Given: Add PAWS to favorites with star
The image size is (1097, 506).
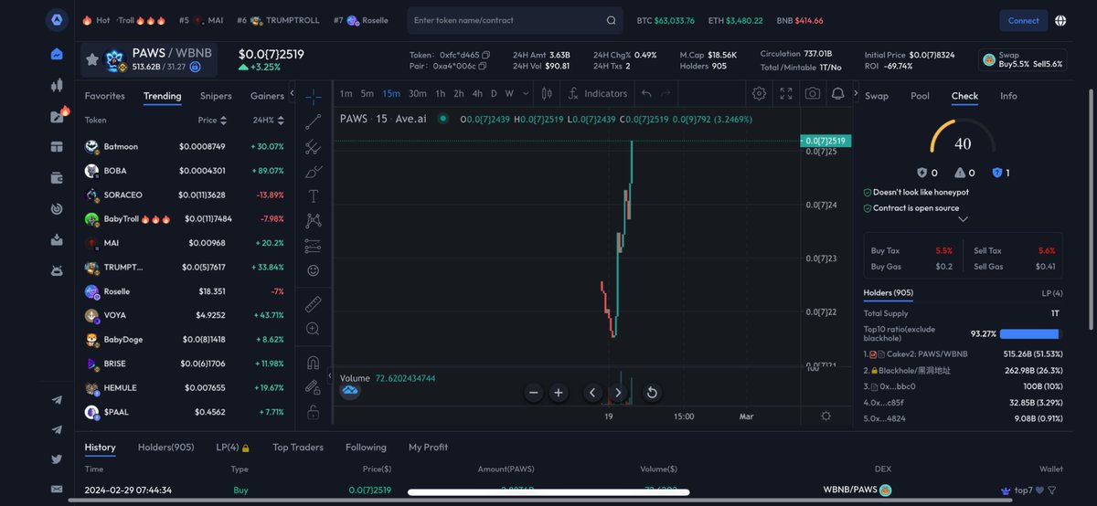Looking at the screenshot, I should coord(92,59).
